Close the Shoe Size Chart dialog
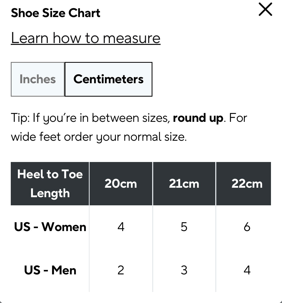Screen dimensions: 282x303 tap(265, 10)
